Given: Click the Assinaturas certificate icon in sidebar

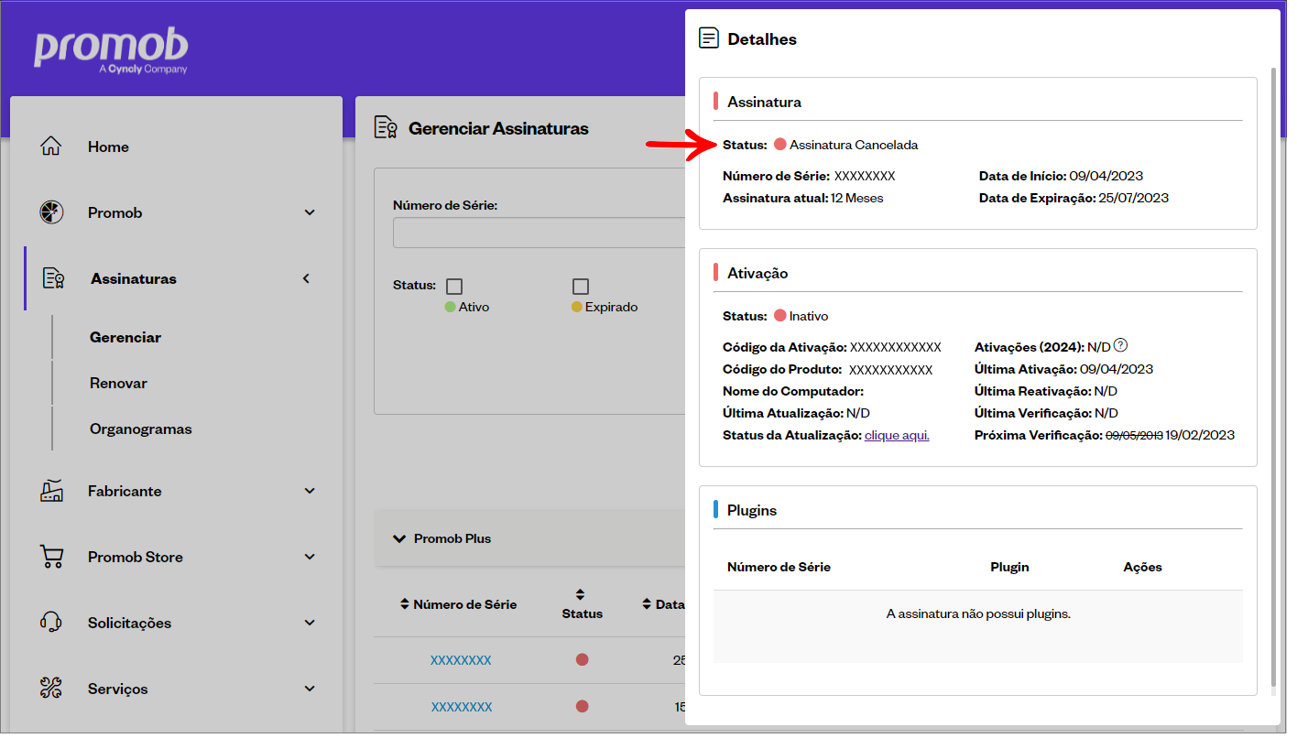Looking at the screenshot, I should coord(53,278).
